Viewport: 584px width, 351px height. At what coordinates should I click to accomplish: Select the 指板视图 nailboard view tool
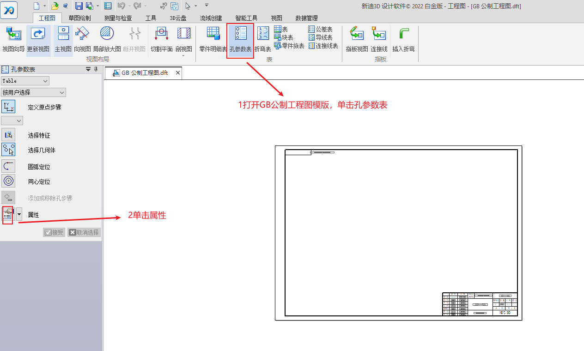(x=357, y=39)
